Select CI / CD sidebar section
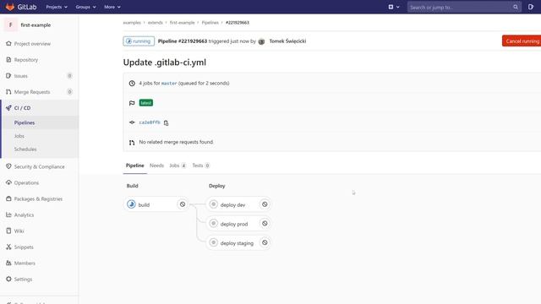This screenshot has height=304, width=541. tap(23, 108)
